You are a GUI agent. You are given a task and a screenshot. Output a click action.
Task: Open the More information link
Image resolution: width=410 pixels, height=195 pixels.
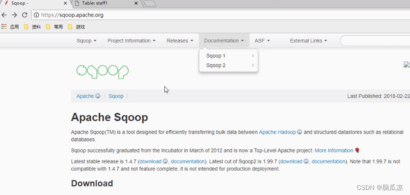(334, 151)
